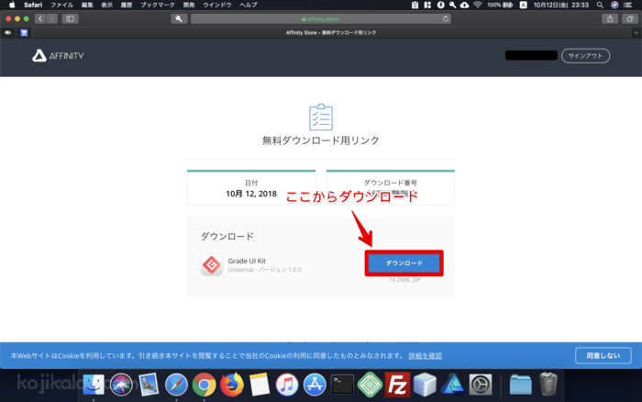Click the Grade UI Kit product name
The height and width of the screenshot is (402, 642).
tap(247, 261)
